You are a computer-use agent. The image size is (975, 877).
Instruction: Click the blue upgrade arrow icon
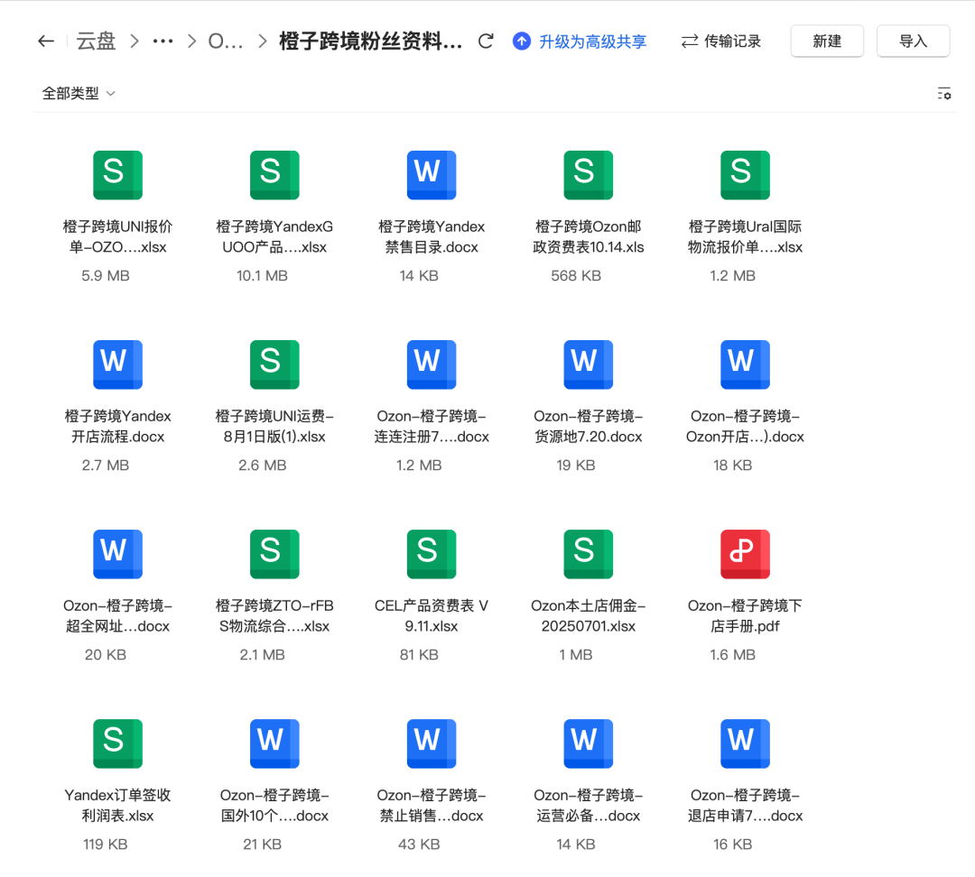(522, 42)
